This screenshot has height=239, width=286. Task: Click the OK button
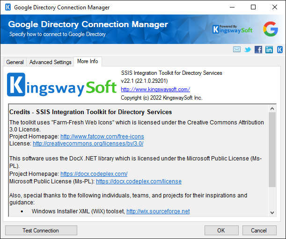tap(221, 231)
